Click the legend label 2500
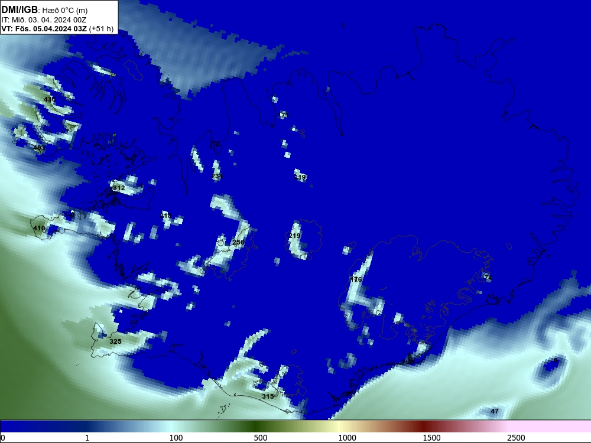This screenshot has height=443, width=591. (516, 438)
